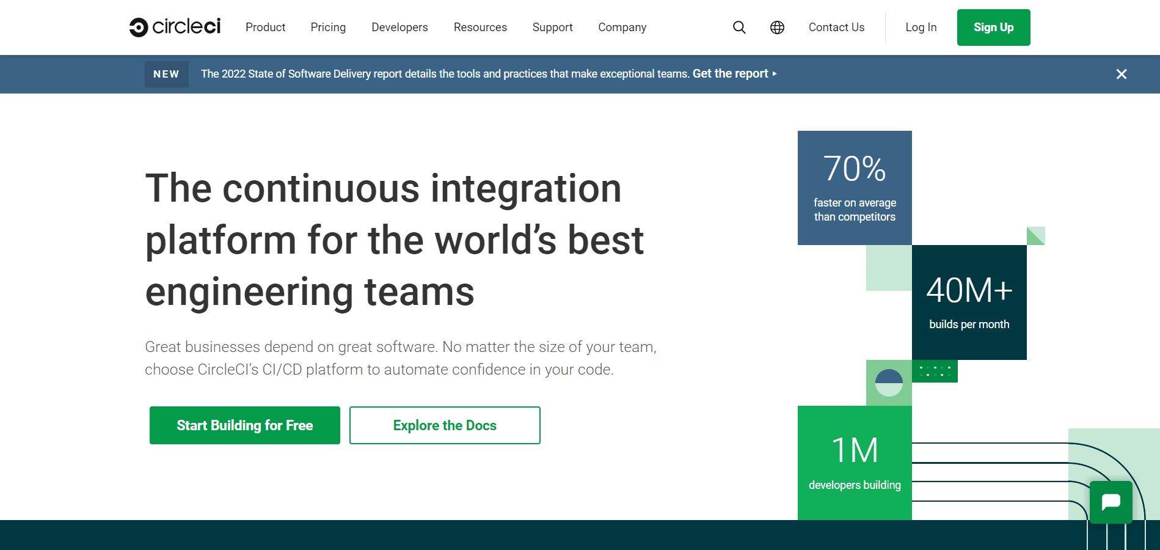Open the Get the report link
The image size is (1160, 550).
[x=731, y=73]
